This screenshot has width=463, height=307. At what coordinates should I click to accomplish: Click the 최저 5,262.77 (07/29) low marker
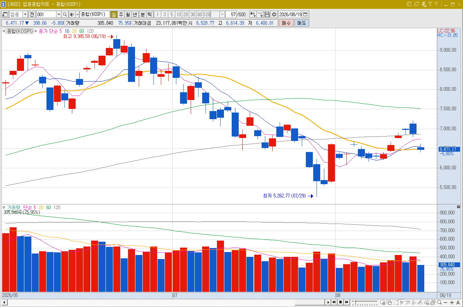(x=288, y=196)
